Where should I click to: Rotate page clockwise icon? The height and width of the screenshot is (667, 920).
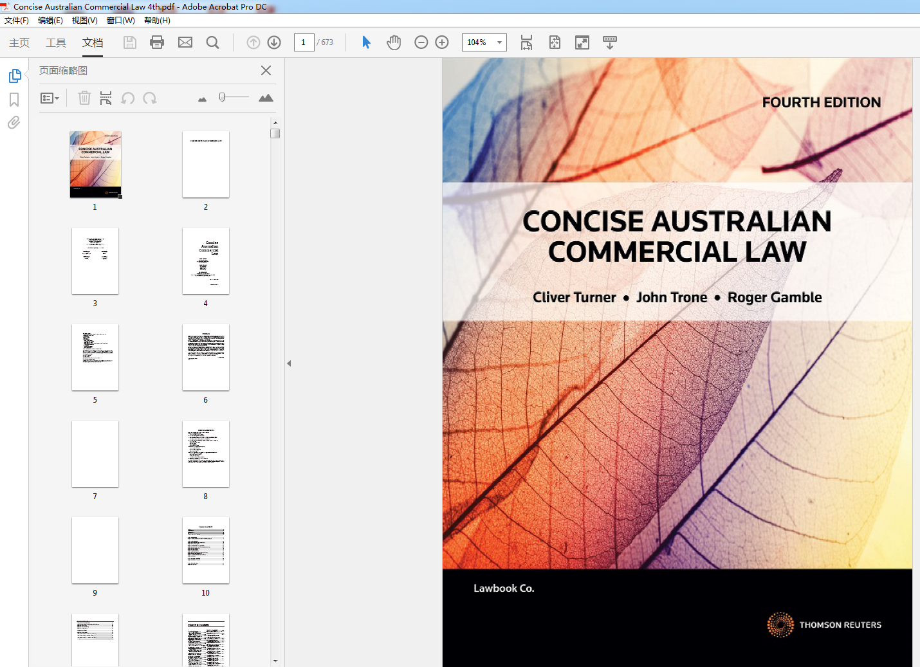click(150, 98)
